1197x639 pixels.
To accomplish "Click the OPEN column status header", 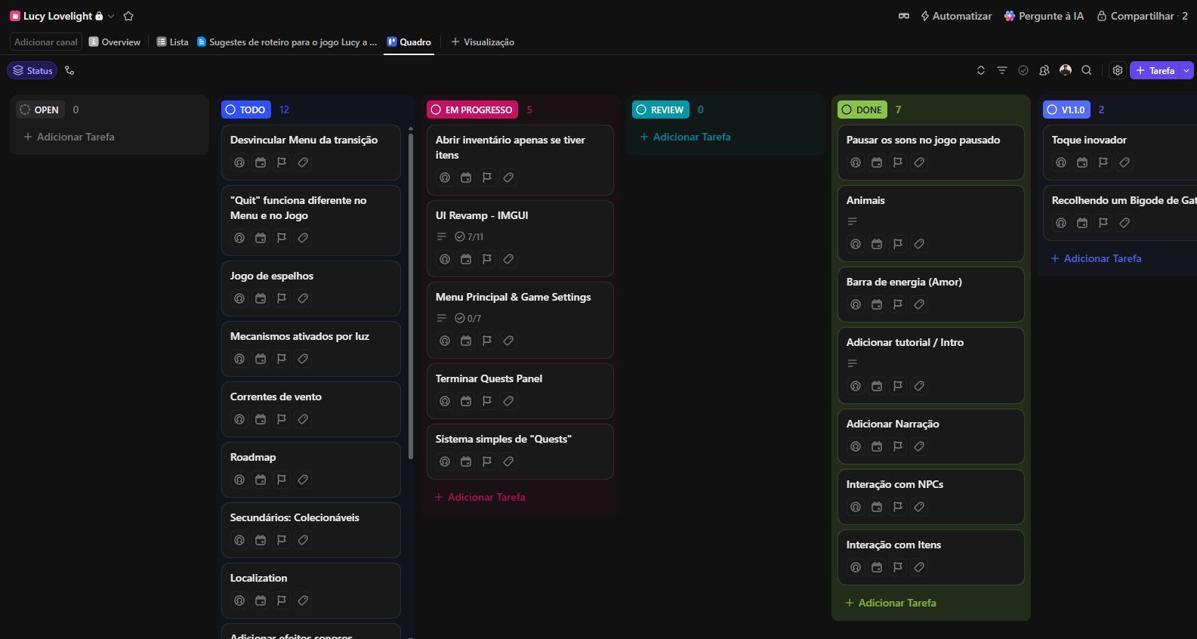I will [x=40, y=110].
